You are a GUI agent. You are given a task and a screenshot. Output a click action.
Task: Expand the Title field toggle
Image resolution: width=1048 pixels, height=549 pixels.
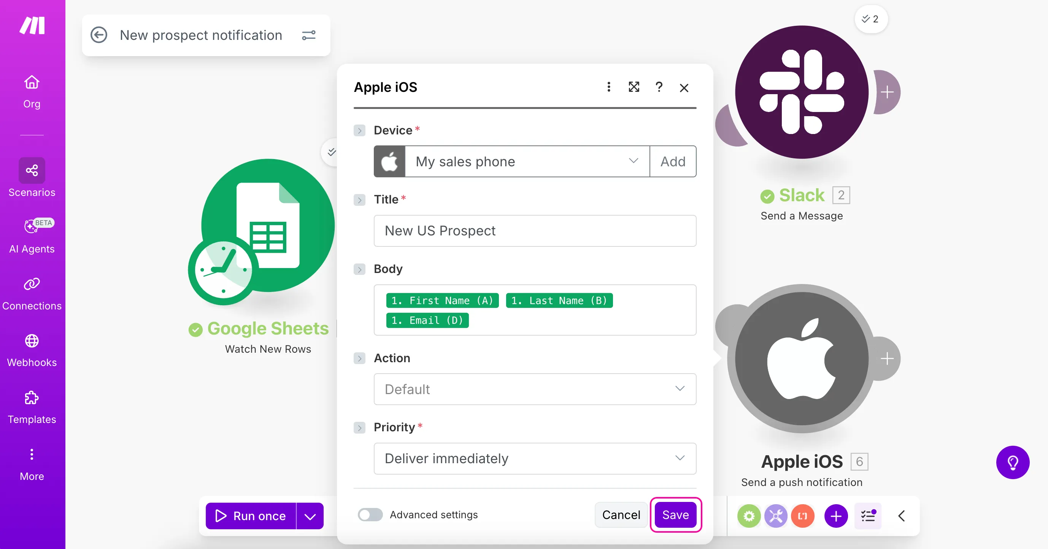[x=359, y=200]
